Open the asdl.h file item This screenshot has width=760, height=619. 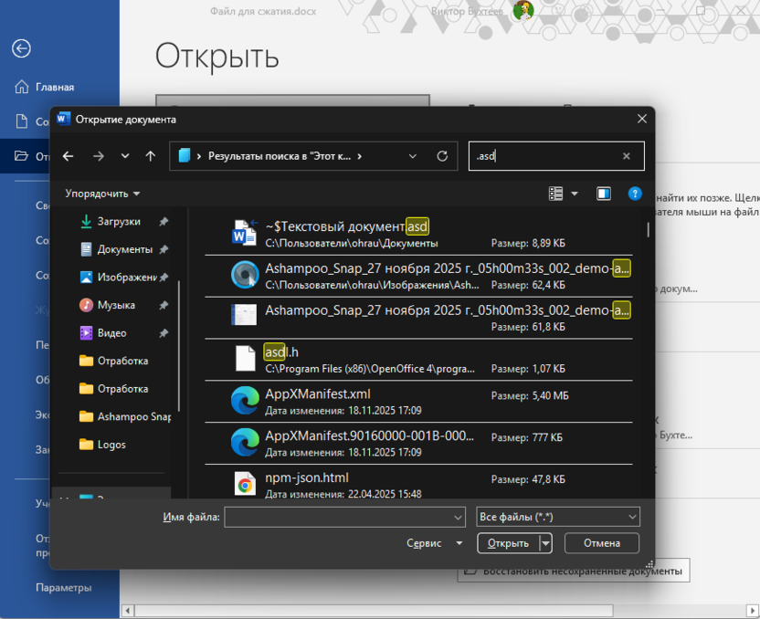276,352
